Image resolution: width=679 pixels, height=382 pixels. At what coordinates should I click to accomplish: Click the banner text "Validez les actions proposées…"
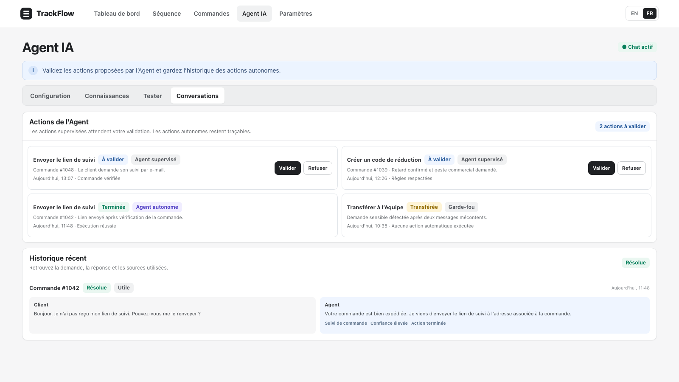[161, 70]
